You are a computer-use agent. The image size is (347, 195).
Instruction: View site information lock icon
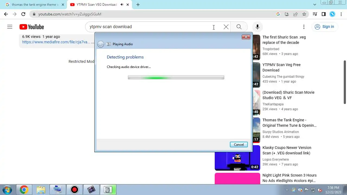pyautogui.click(x=34, y=14)
